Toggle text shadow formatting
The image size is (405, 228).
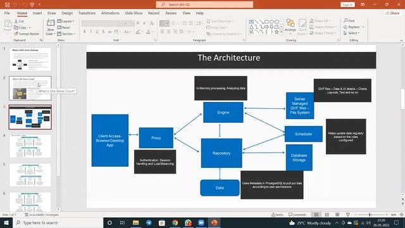coord(103,32)
